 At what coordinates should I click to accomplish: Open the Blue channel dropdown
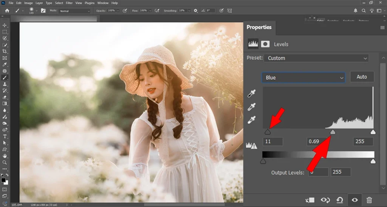(303, 78)
